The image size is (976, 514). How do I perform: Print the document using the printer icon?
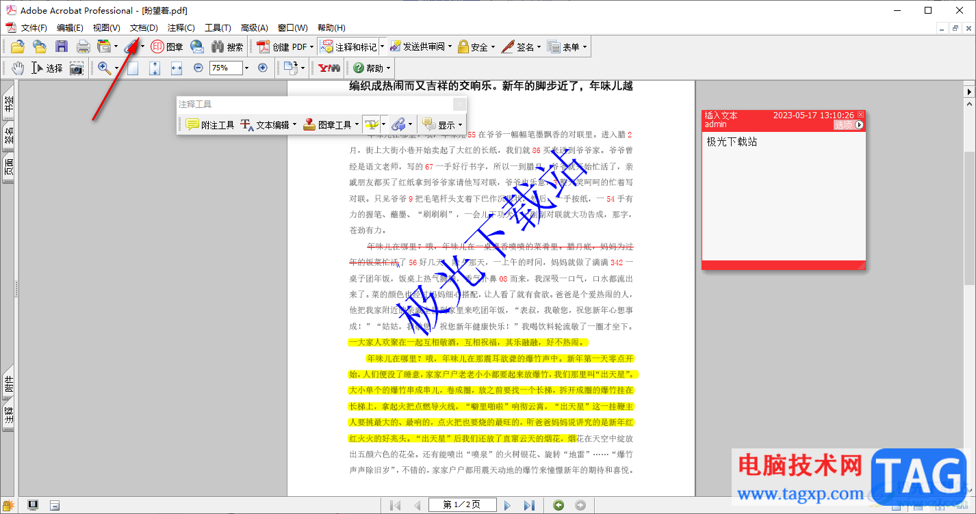[84, 47]
